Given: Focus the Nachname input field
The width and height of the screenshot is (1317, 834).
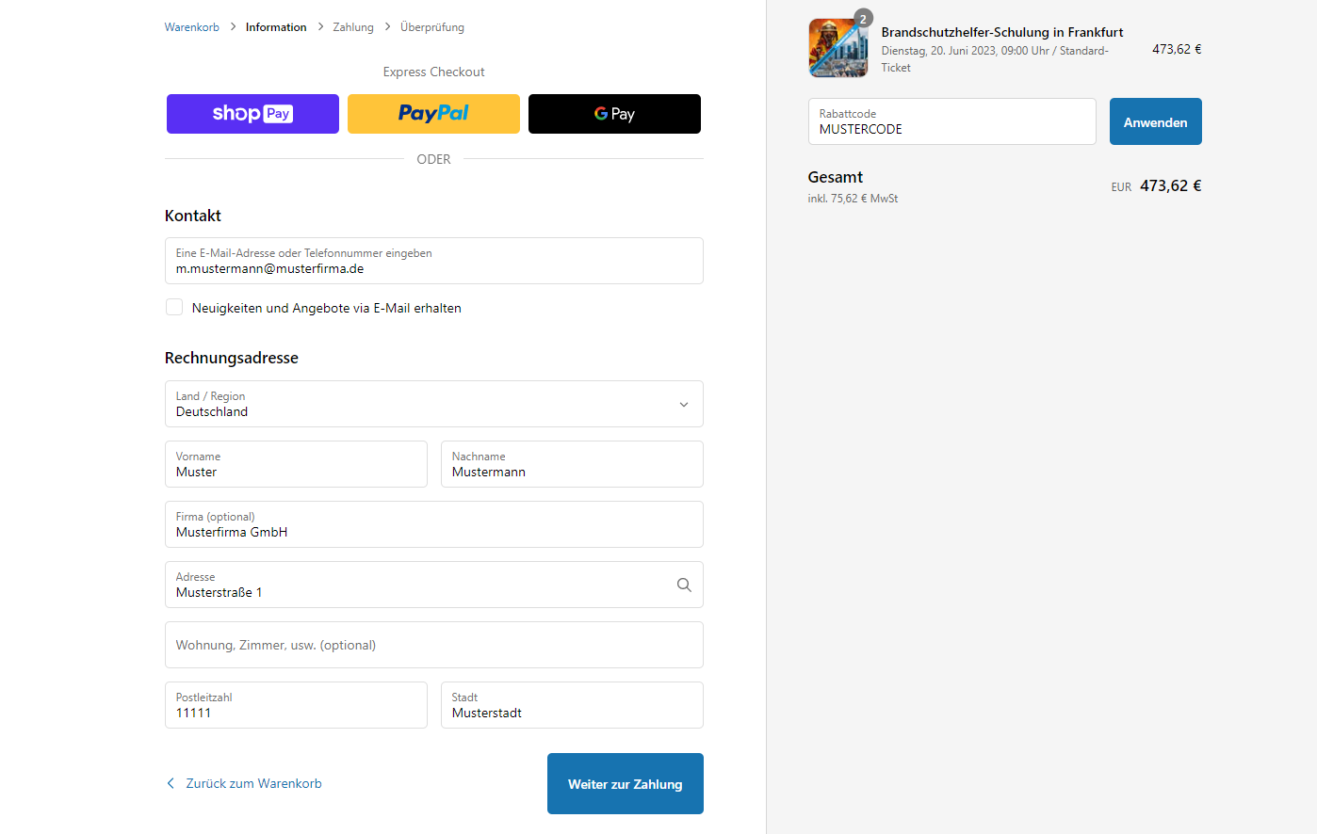Looking at the screenshot, I should click(x=572, y=464).
